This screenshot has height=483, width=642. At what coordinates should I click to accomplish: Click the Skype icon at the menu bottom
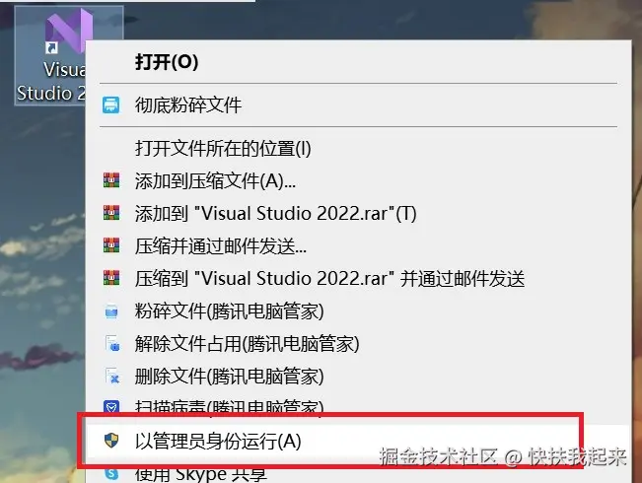click(111, 473)
